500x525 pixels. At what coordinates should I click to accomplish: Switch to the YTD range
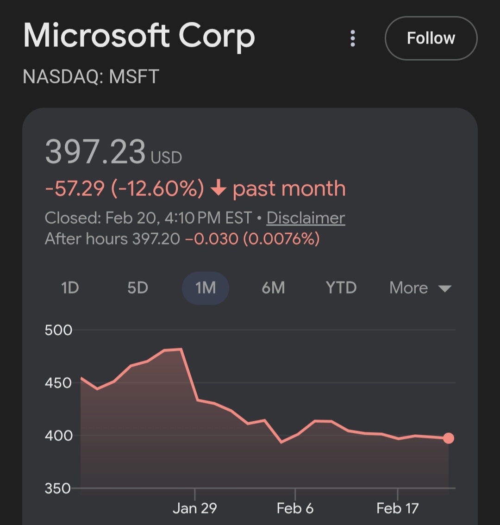point(341,288)
